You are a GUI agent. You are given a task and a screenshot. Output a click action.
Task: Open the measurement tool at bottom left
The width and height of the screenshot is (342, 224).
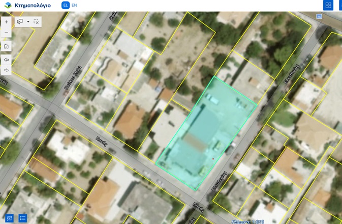tap(10, 218)
